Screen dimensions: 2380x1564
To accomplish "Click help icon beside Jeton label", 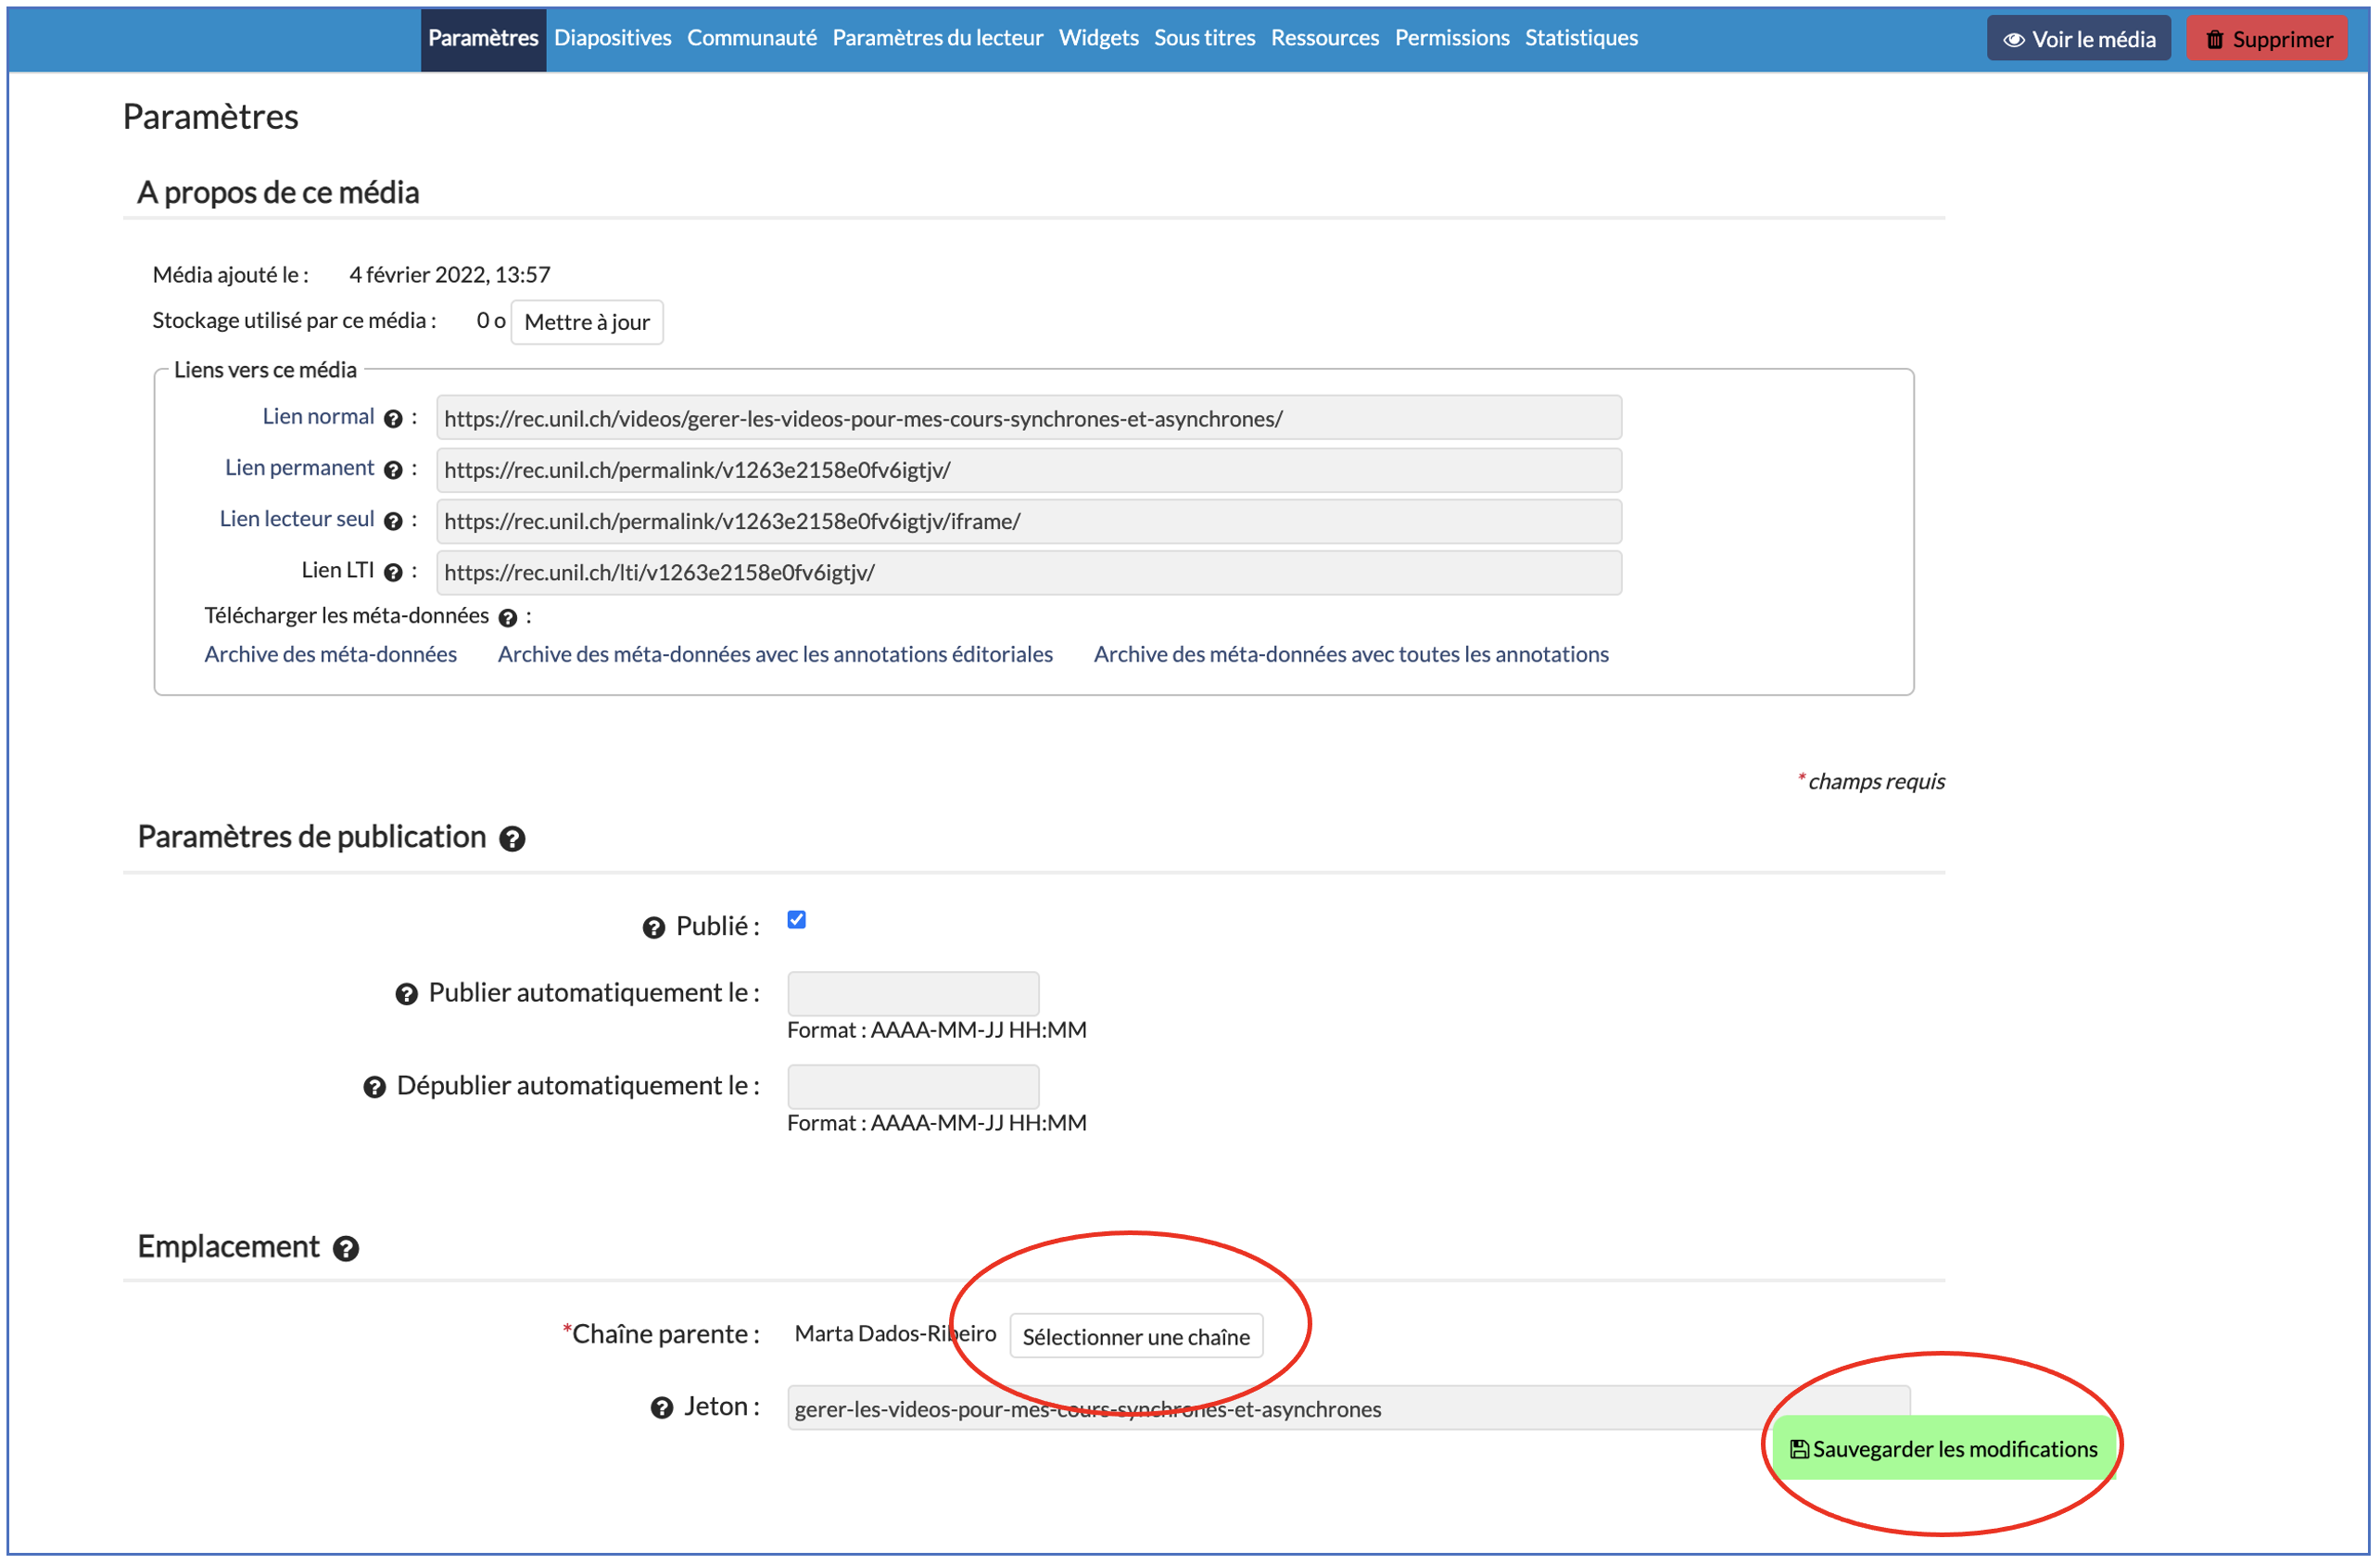I will click(x=661, y=1408).
